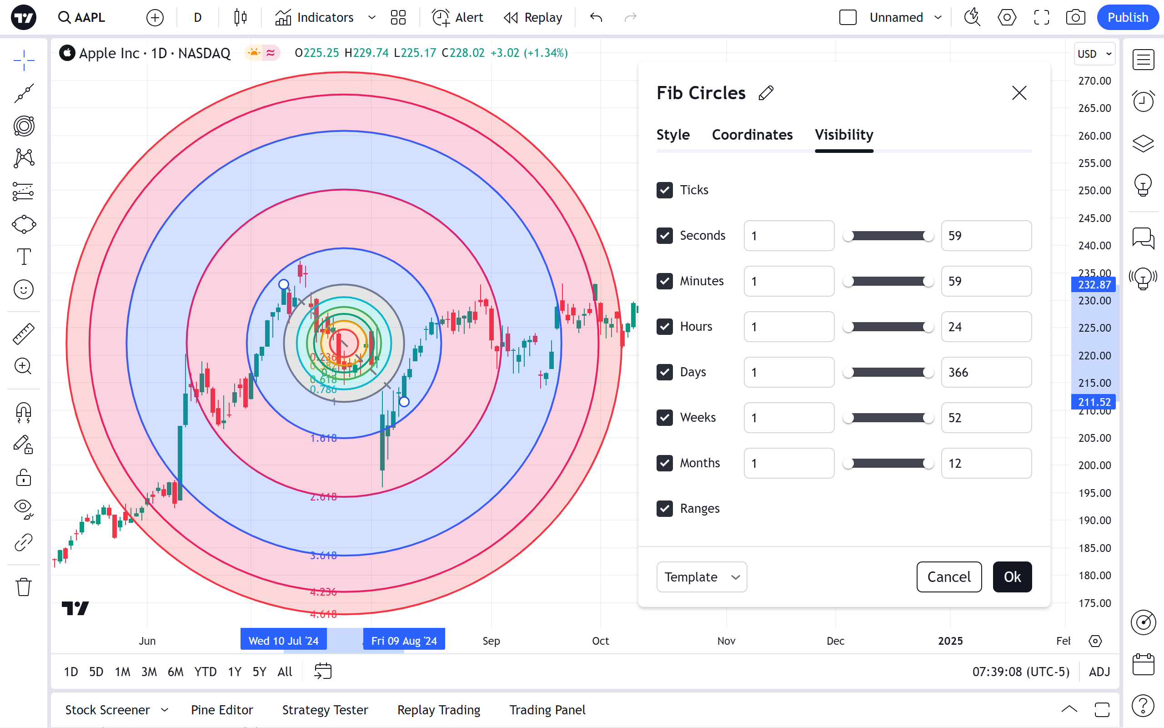Expand the Stock Screener dropdown arrow
The image size is (1164, 728).
click(165, 710)
